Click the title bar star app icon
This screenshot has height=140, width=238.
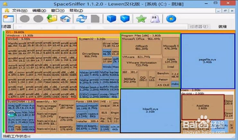5,4
